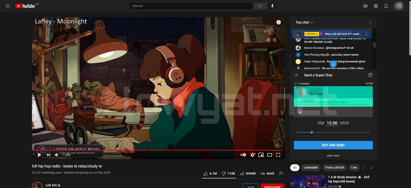
Task: Open the hamburger guide menu
Action: [8, 6]
